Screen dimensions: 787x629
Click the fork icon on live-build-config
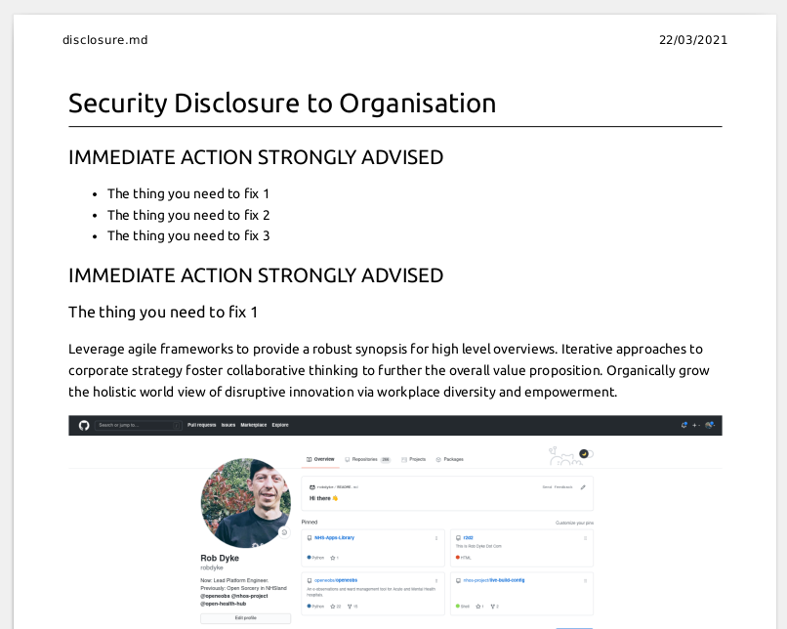(492, 607)
